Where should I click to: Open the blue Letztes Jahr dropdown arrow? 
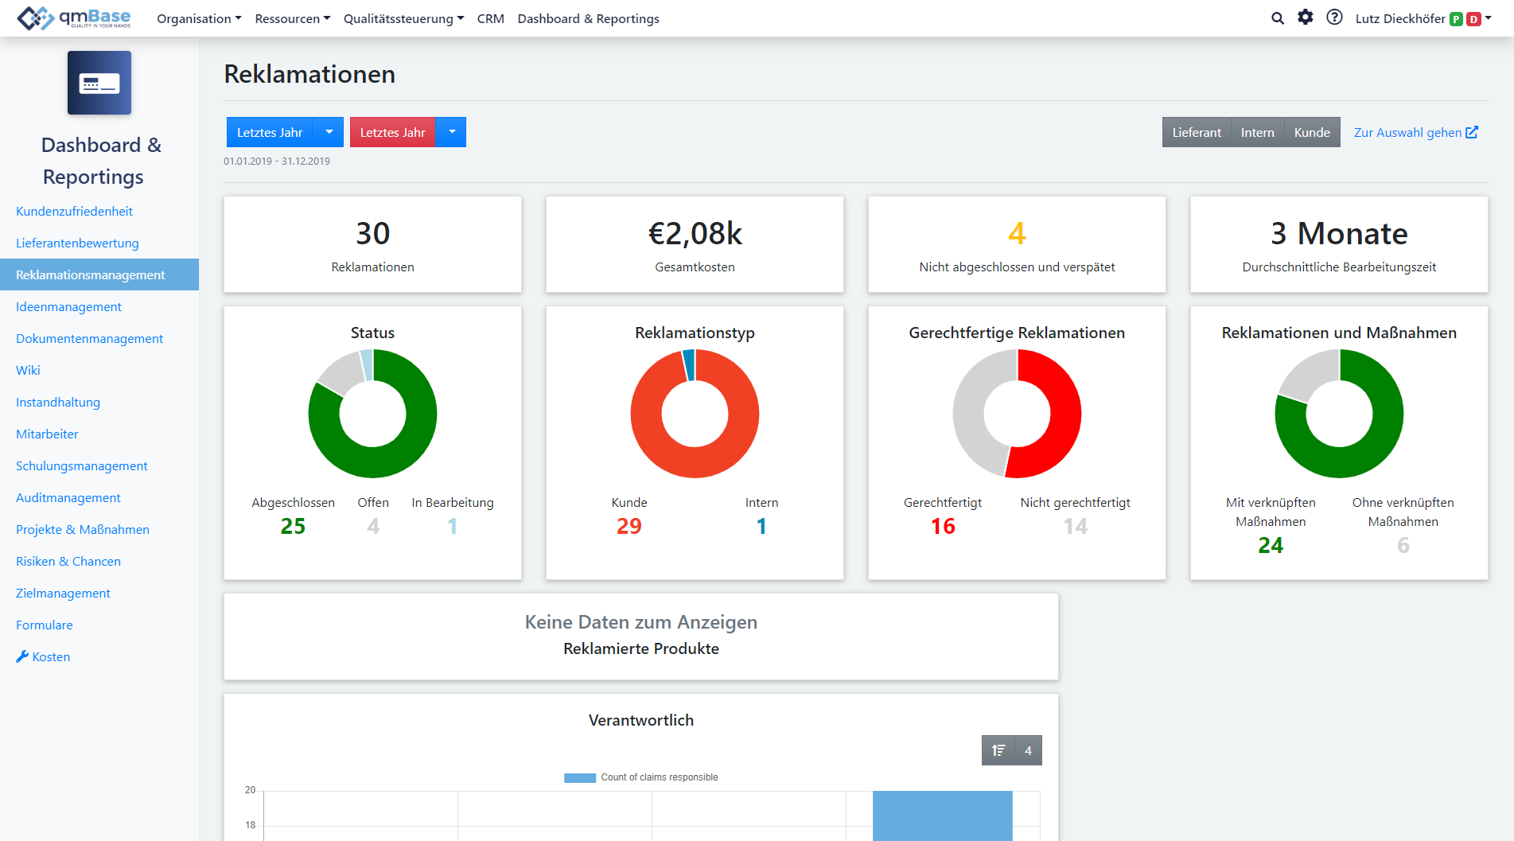(x=329, y=132)
